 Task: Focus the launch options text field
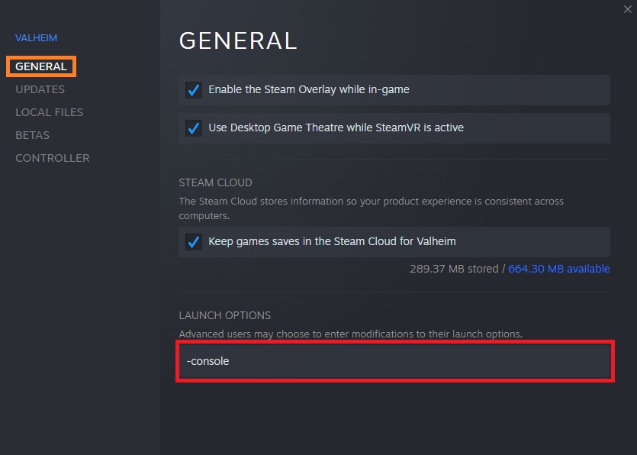coord(394,361)
